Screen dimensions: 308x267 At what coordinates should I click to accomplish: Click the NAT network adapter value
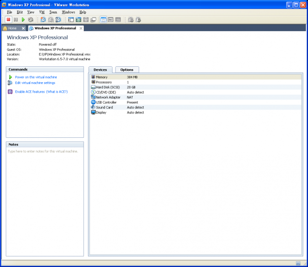pyautogui.click(x=130, y=97)
